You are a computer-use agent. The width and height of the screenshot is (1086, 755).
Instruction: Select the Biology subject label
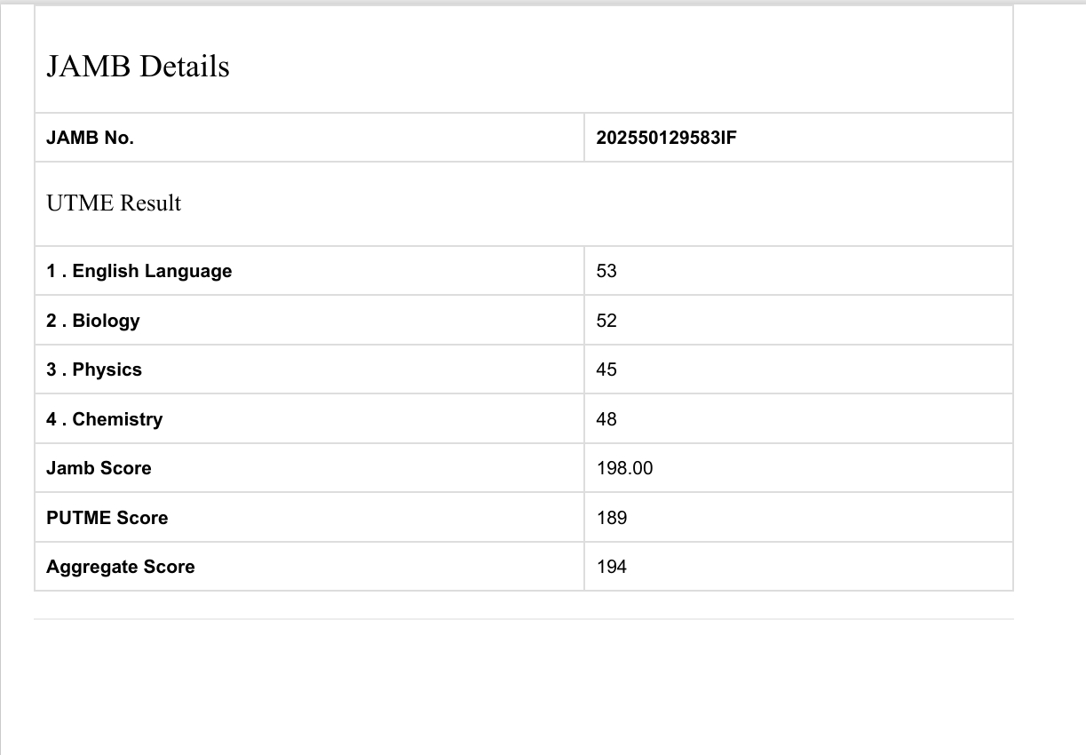coord(93,321)
